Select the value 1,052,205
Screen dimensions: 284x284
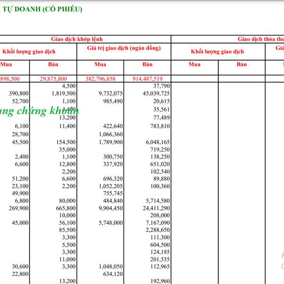(111, 186)
